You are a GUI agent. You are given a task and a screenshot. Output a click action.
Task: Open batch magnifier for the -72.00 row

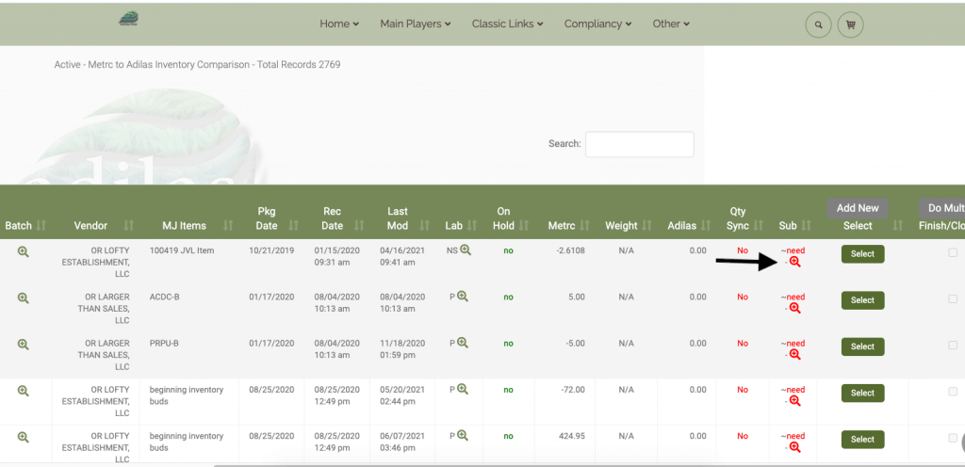pos(24,390)
